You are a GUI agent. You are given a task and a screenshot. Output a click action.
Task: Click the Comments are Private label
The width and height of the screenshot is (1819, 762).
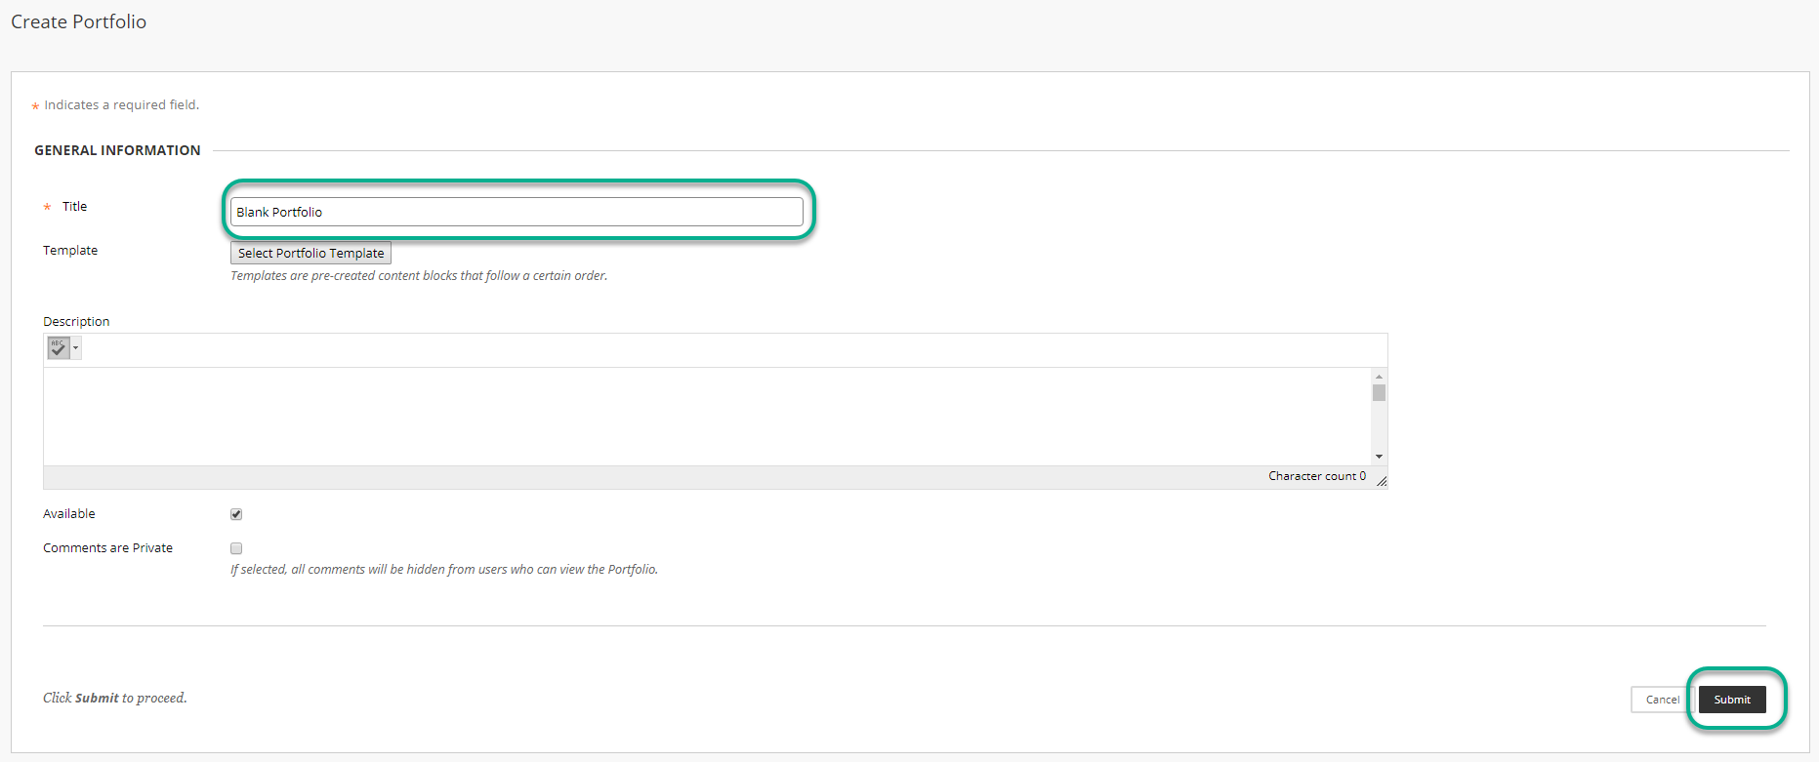coord(107,548)
